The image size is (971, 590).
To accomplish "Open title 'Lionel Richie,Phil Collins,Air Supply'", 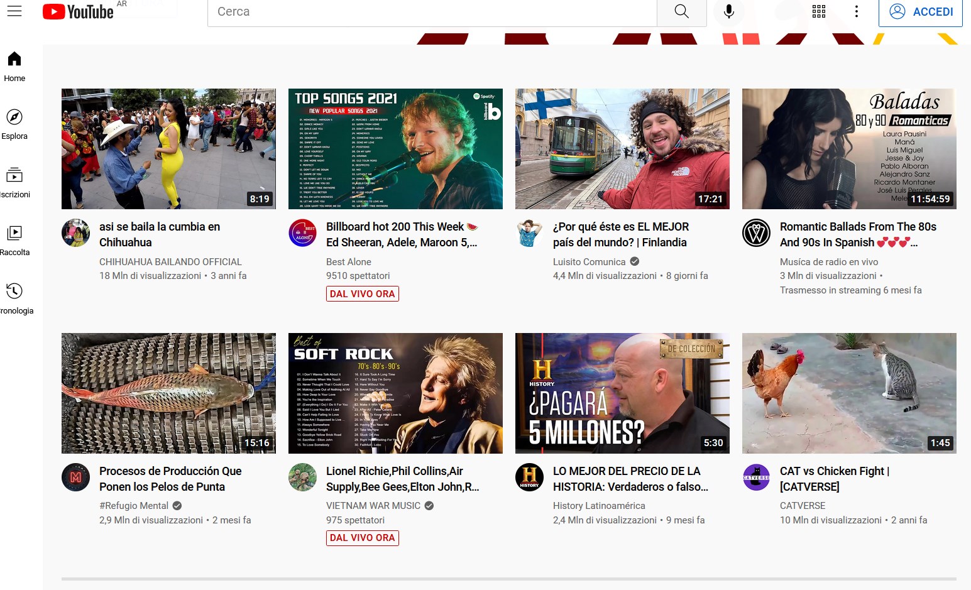I will pos(402,479).
